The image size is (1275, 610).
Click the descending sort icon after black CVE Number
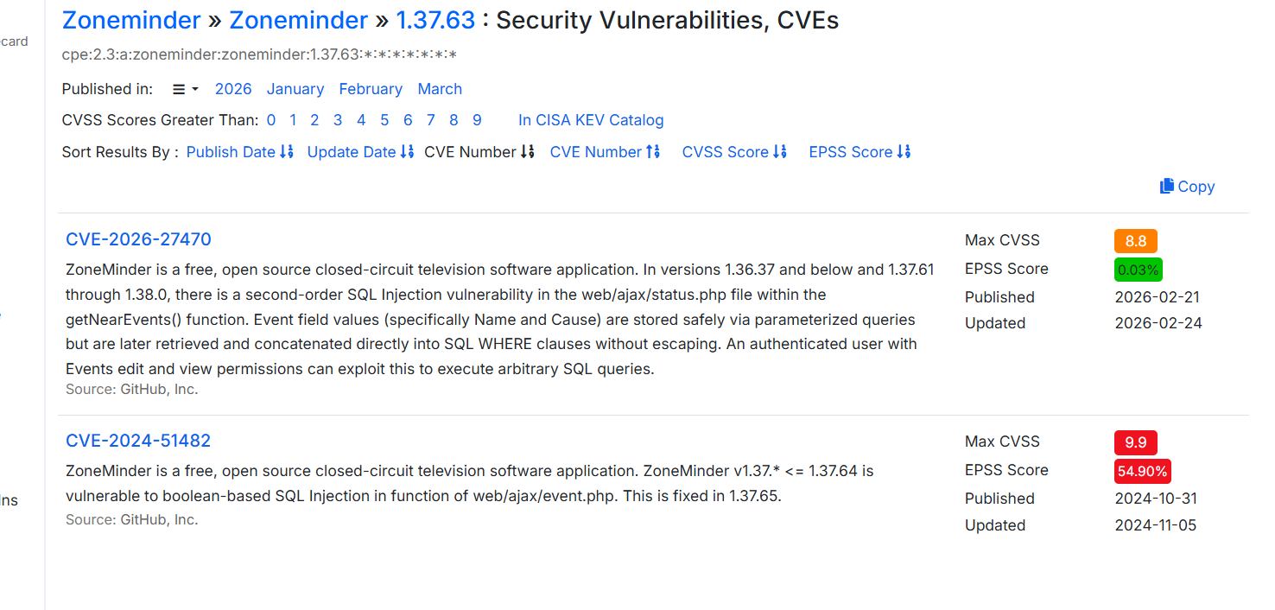point(528,152)
